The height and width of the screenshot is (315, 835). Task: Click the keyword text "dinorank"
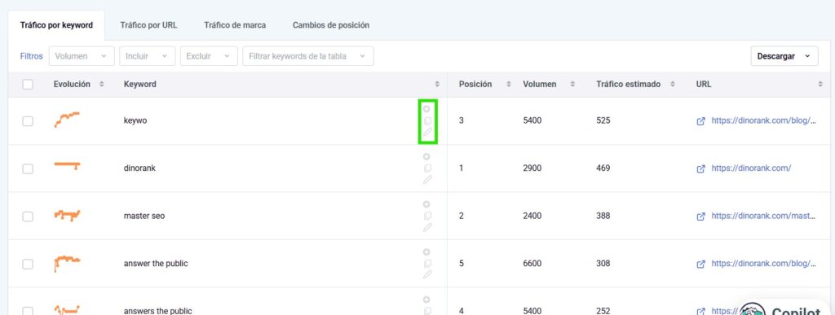point(139,168)
